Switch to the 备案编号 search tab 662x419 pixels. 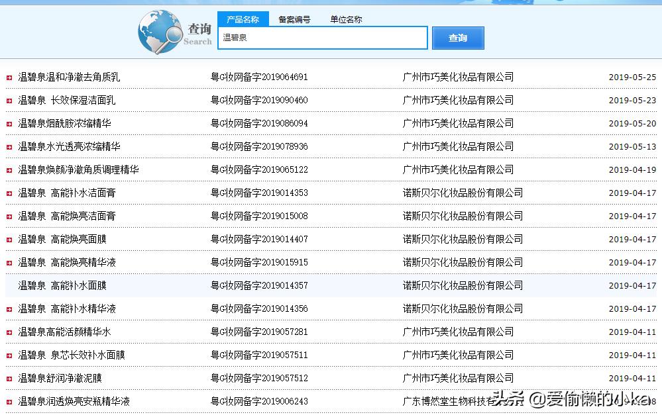294,19
